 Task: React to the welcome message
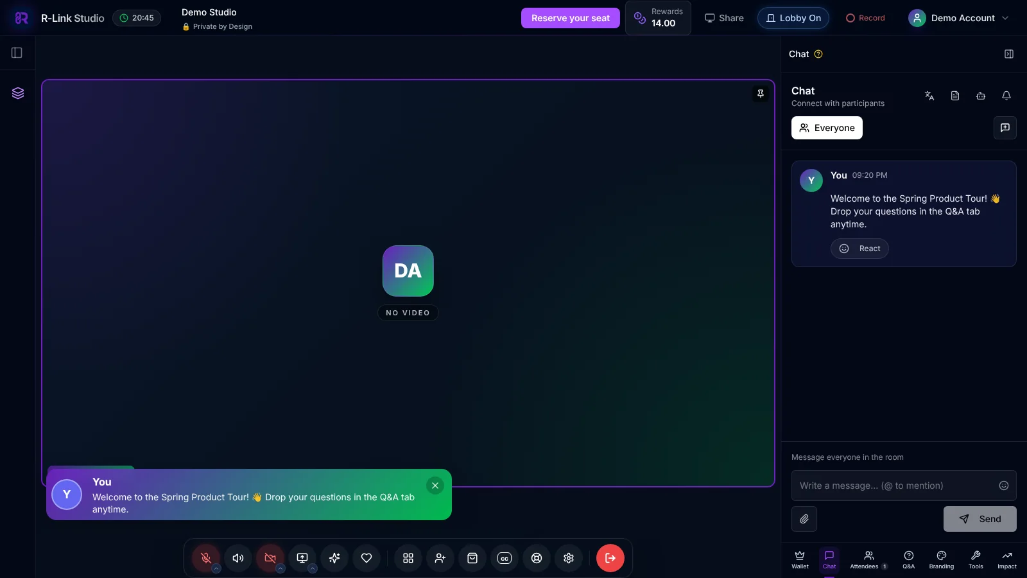(859, 249)
